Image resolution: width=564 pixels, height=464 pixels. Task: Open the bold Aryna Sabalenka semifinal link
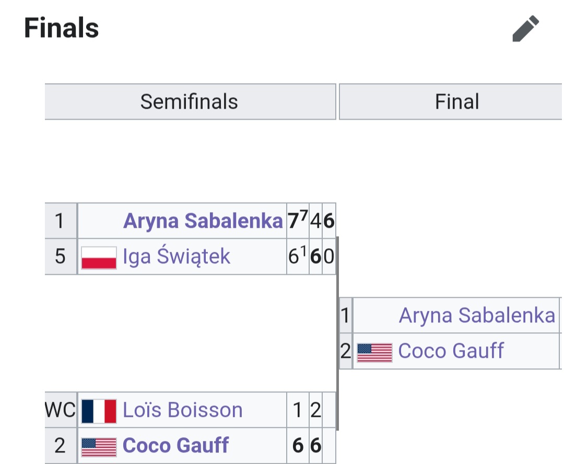pyautogui.click(x=203, y=222)
